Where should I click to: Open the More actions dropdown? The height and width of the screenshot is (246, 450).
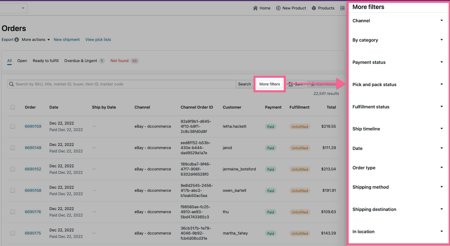pyautogui.click(x=36, y=40)
